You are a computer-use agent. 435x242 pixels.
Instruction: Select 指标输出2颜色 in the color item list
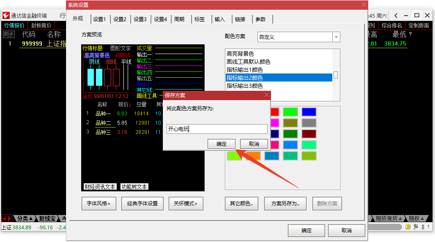coord(279,78)
